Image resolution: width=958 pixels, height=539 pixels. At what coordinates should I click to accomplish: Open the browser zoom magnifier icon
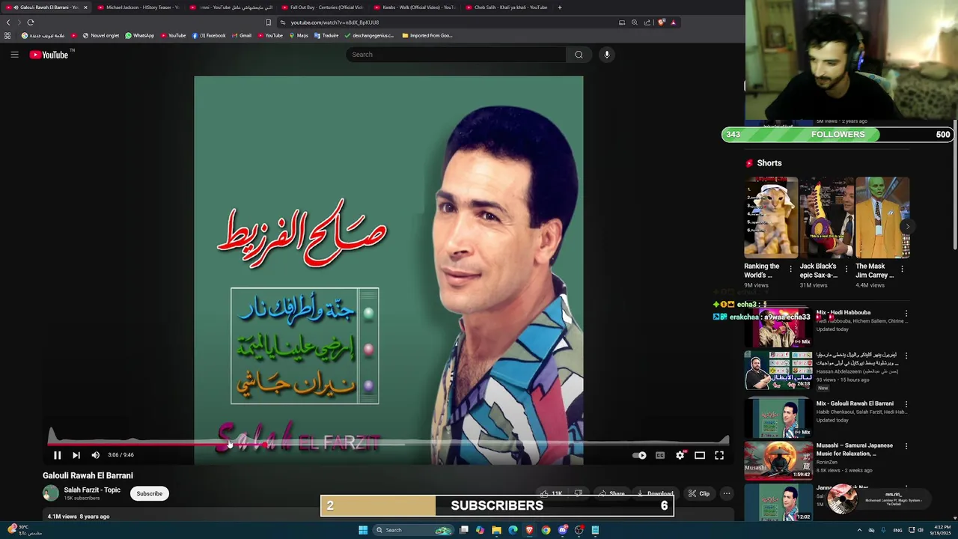635,22
